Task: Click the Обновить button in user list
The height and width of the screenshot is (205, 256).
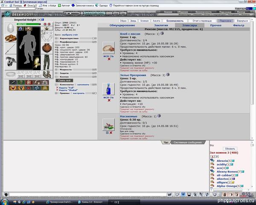Action: click(230, 149)
